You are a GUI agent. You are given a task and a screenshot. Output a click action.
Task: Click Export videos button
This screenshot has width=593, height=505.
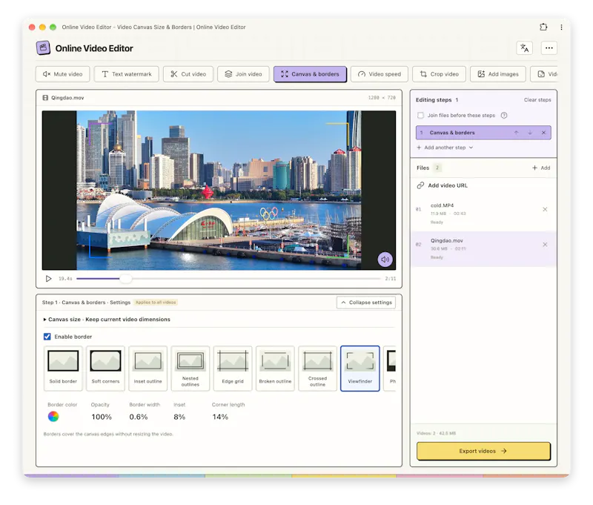click(x=483, y=451)
